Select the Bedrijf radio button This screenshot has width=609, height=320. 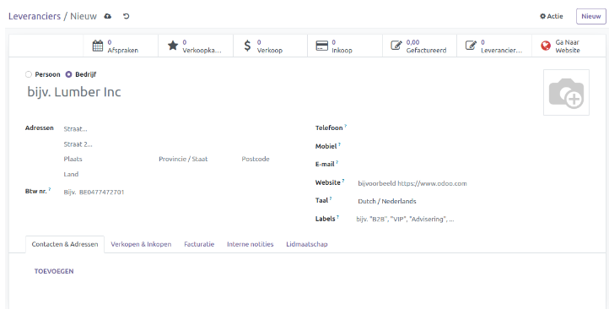(x=68, y=74)
